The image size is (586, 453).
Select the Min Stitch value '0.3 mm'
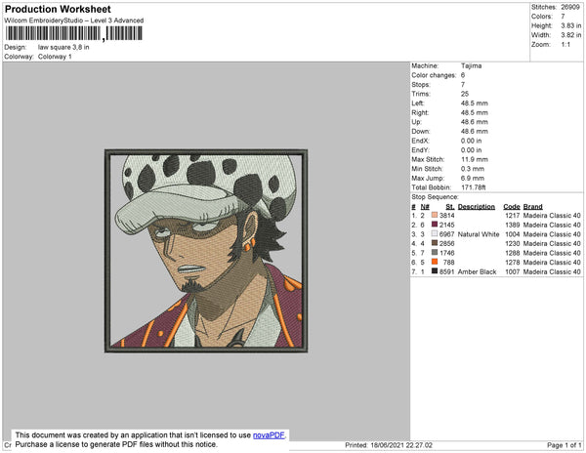[473, 169]
